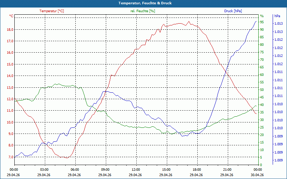This screenshot has height=179, width=287.
Task: Click the '20' humidity axis value
Action: tap(262, 135)
